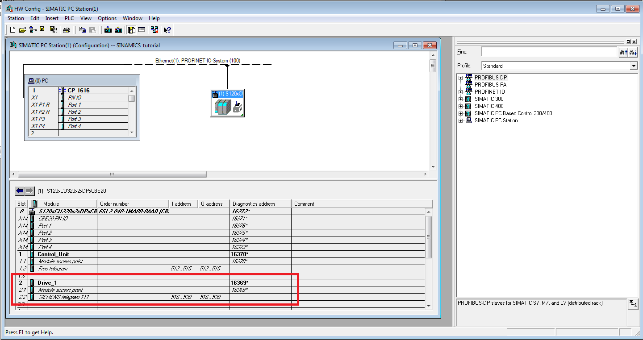Click the forward arrow above module table

[x=29, y=191]
